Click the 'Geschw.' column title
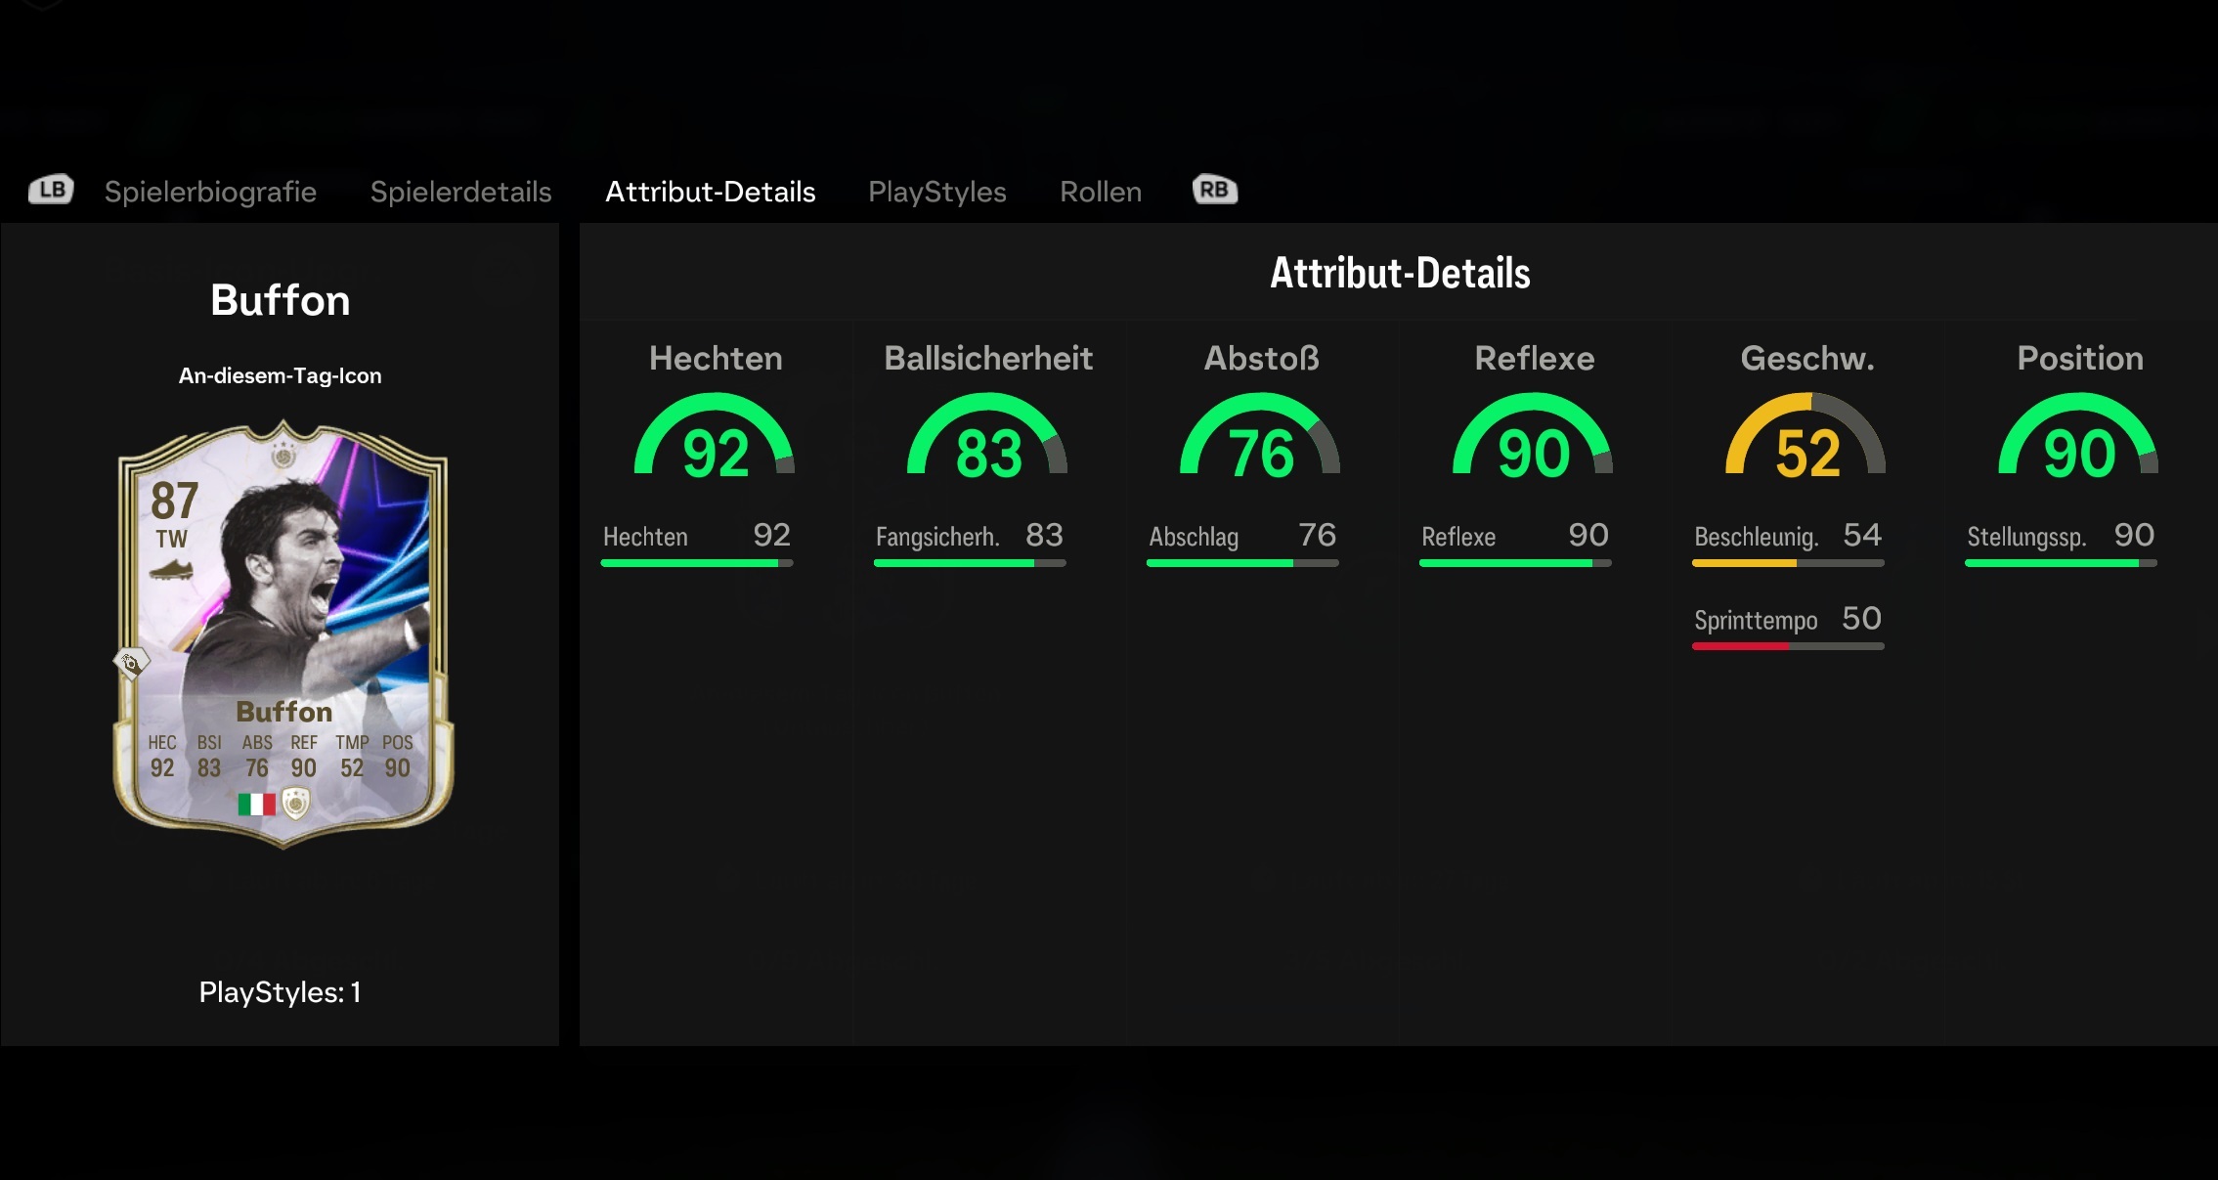Screen dimensions: 2218x1180 pyautogui.click(x=1807, y=359)
